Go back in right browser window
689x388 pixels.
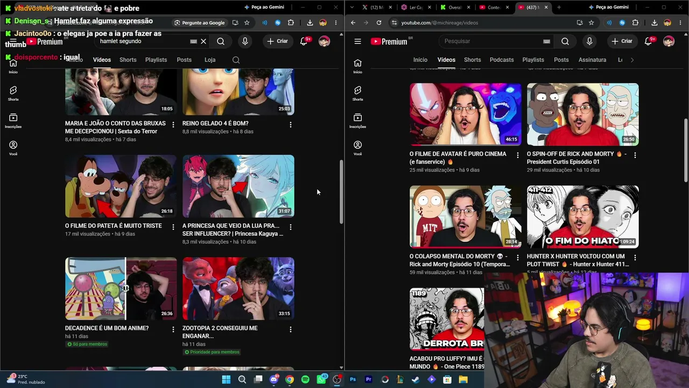(x=353, y=23)
